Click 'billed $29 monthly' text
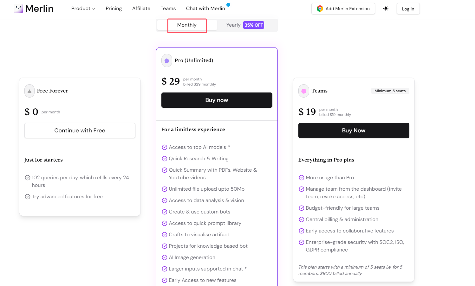Image resolution: width=475 pixels, height=286 pixels. pos(199,84)
